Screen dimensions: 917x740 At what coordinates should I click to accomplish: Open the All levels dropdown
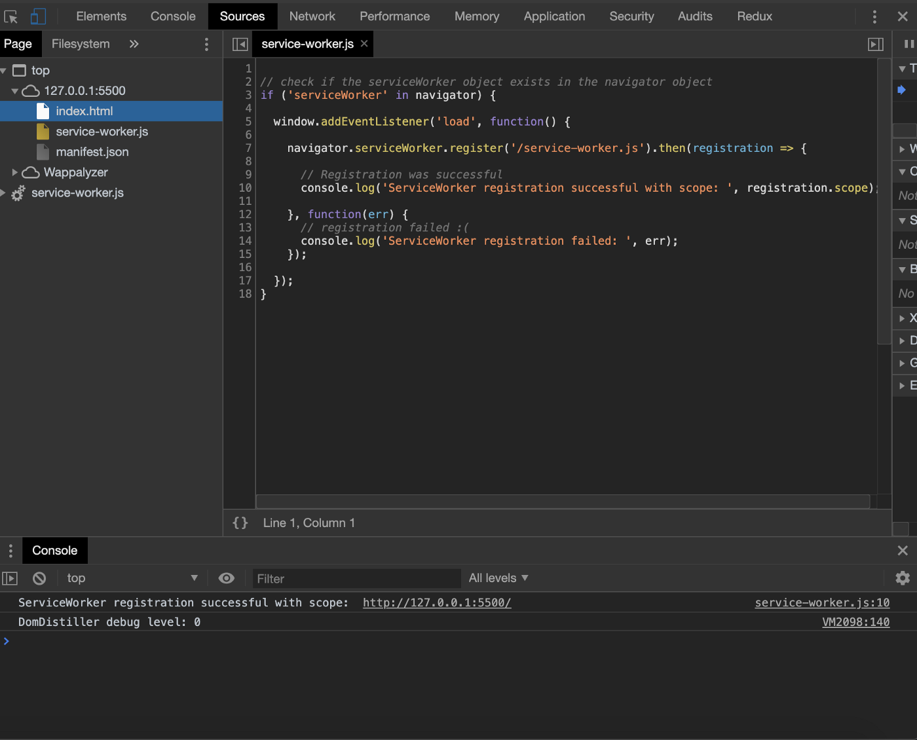(498, 578)
